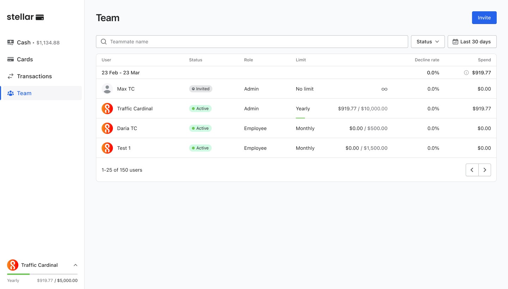Click Traffic Cardinal avatar at sidebar bottom

(x=13, y=265)
